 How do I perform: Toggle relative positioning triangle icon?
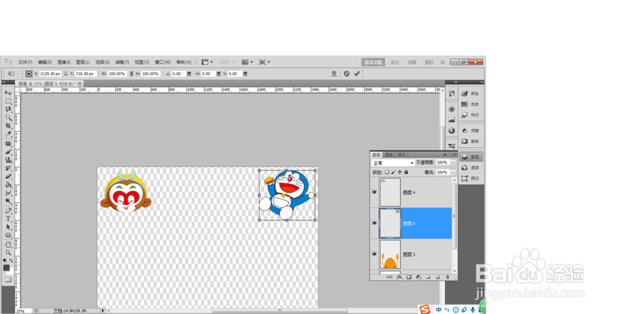(66, 74)
